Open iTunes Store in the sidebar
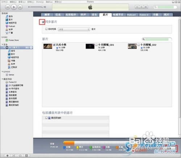Screen dimensions: 181x158 [12, 40]
